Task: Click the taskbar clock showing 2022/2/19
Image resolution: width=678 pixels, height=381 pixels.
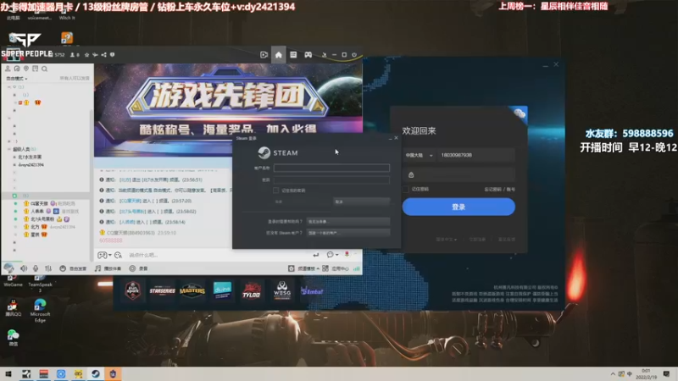Action: pos(646,374)
